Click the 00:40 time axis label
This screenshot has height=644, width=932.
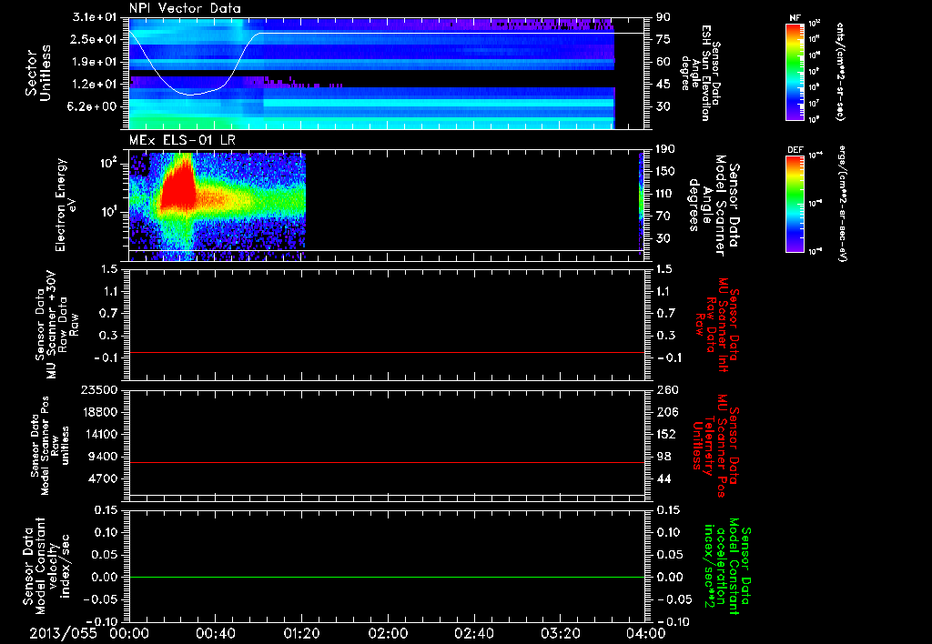215,633
